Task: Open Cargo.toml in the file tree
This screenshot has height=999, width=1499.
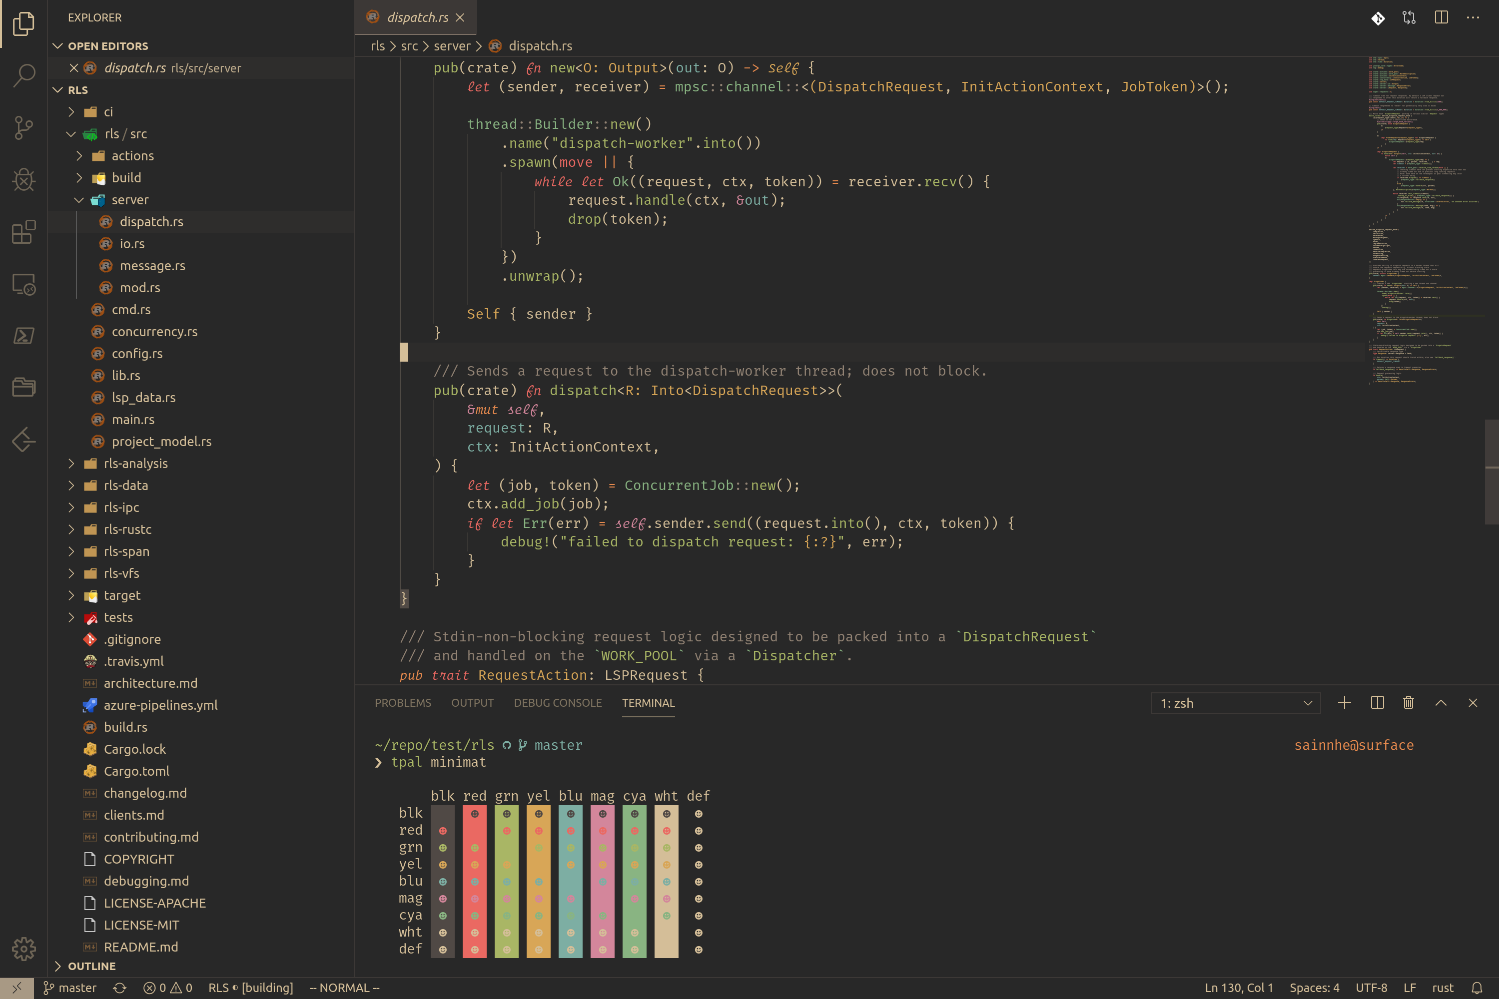Action: (136, 771)
